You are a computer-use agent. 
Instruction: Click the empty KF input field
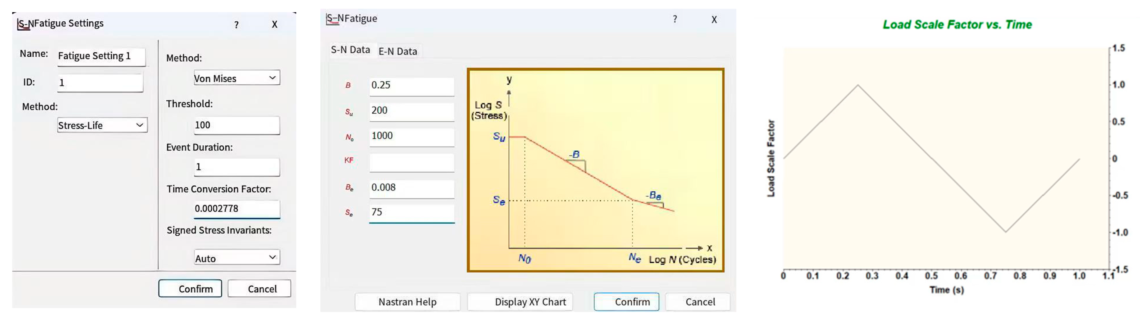411,162
